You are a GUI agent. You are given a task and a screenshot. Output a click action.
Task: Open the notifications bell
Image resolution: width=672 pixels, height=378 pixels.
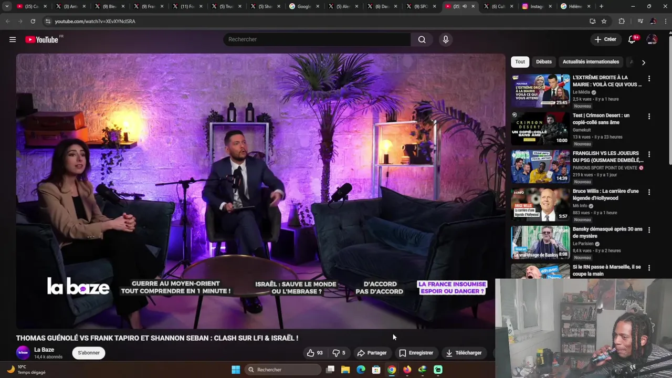click(633, 39)
